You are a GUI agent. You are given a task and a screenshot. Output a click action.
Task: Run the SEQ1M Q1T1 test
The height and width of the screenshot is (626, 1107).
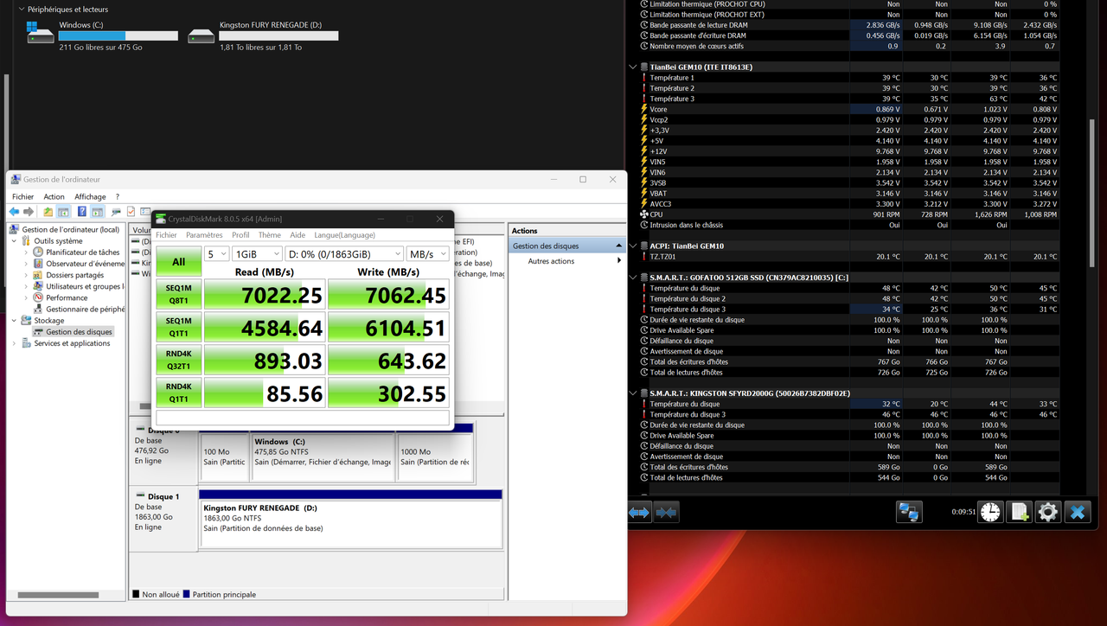[x=178, y=327]
